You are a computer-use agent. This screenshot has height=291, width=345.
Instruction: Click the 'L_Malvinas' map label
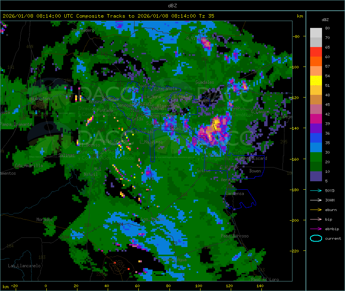point(151,142)
